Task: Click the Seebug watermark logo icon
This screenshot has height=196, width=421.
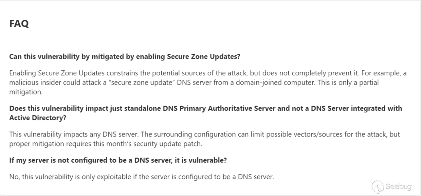Action: point(378,186)
